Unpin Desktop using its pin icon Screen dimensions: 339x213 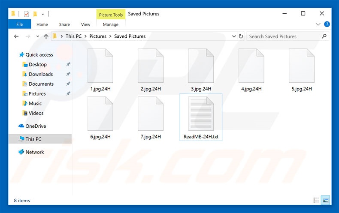coord(68,64)
